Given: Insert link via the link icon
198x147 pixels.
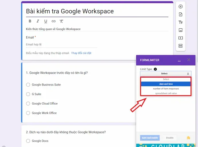Looking at the screenshot, I should pos(53,21).
